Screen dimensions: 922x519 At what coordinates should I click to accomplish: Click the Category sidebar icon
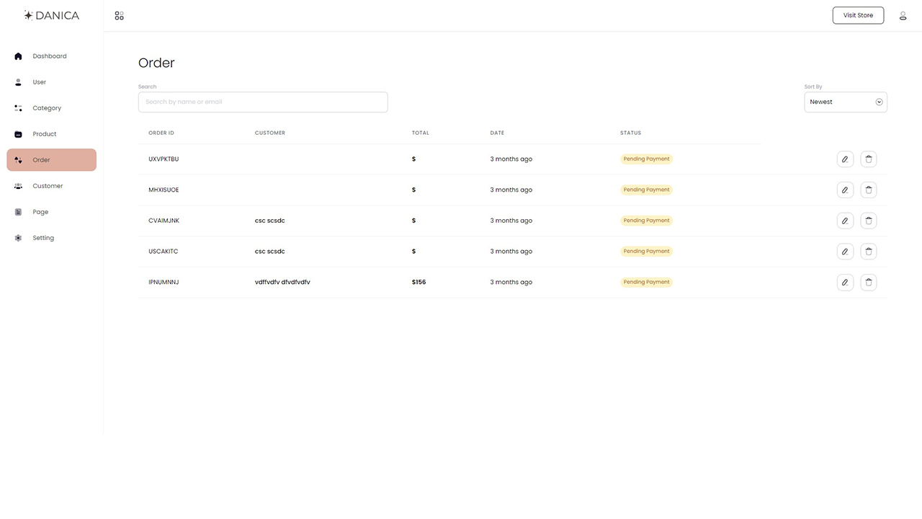pos(18,108)
